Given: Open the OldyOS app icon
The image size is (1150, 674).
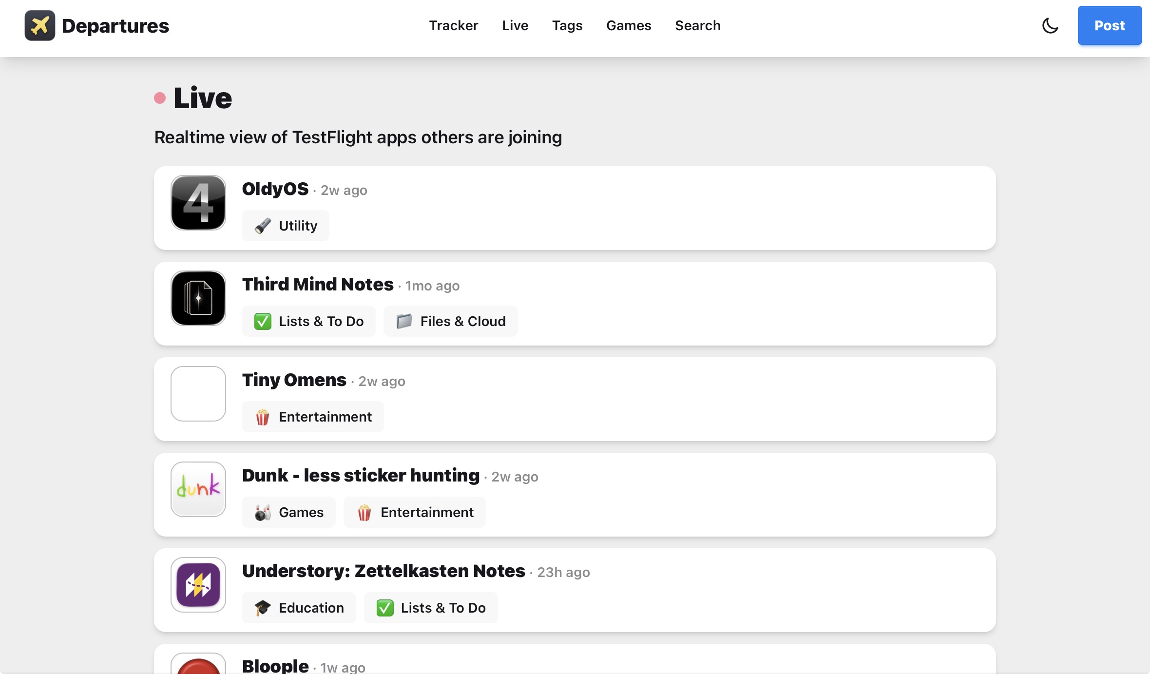Looking at the screenshot, I should 198,203.
